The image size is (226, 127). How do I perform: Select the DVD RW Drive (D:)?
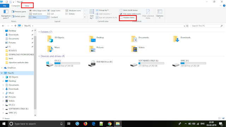[100, 63]
